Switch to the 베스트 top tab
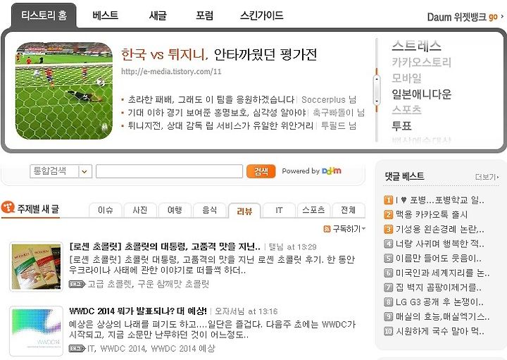Viewport: 507px width, 360px height. pos(105,15)
